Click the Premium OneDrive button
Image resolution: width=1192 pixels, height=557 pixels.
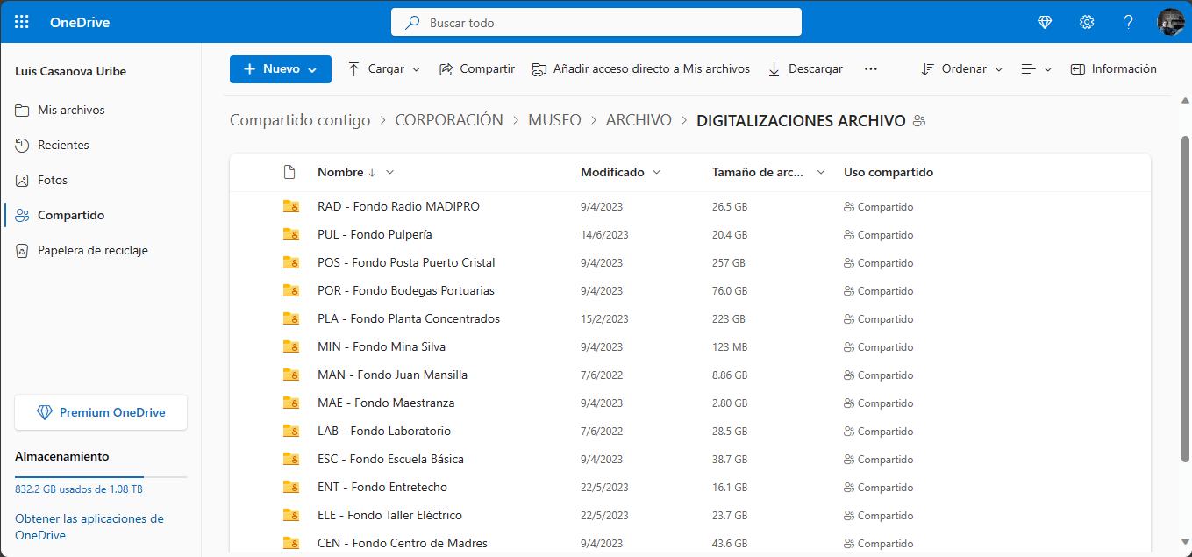click(x=101, y=412)
